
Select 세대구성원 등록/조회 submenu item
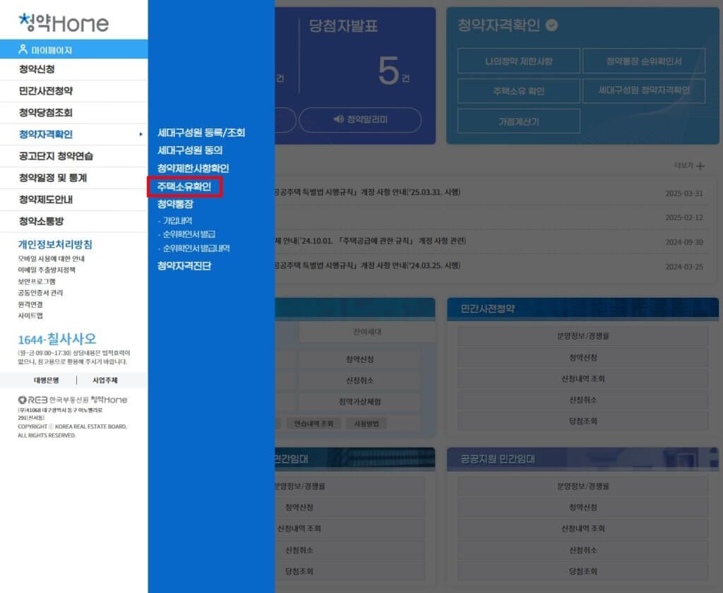click(201, 133)
